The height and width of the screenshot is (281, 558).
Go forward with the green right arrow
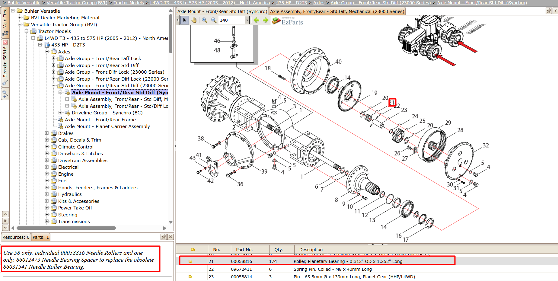coord(266,20)
